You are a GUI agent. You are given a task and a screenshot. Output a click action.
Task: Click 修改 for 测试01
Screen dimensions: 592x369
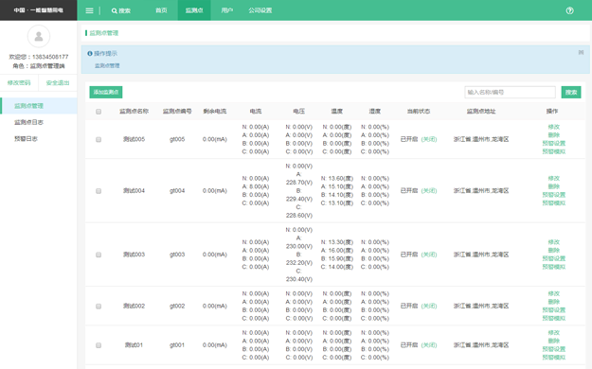coord(554,333)
